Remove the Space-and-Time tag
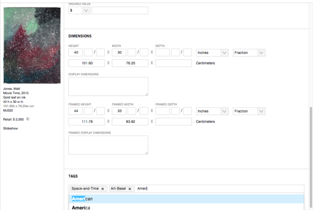 [103, 189]
